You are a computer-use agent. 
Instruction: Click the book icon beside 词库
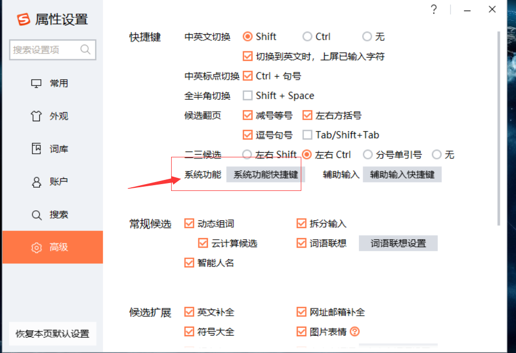[x=35, y=148]
